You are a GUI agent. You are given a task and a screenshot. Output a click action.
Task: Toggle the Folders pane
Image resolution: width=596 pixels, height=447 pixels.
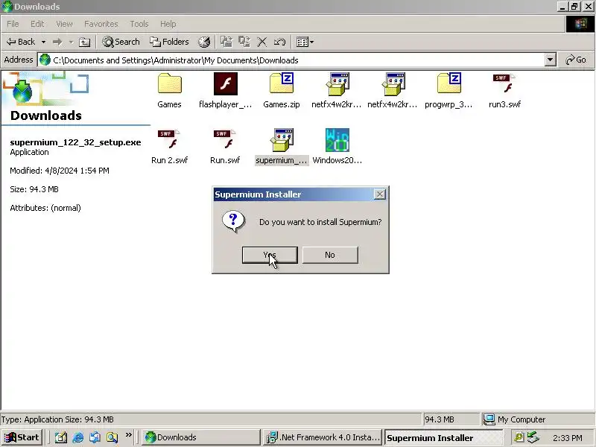[169, 42]
